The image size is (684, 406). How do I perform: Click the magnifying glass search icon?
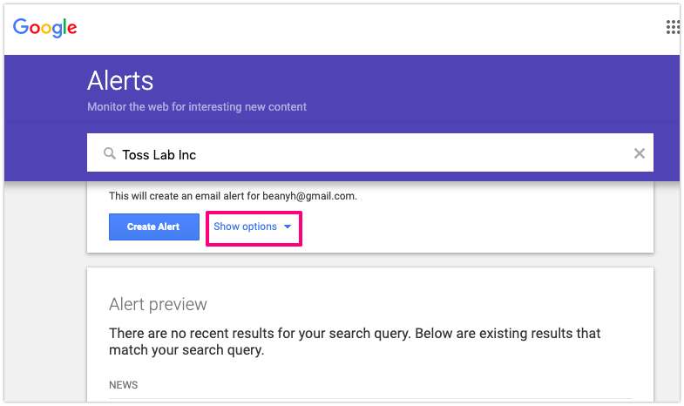(x=110, y=153)
